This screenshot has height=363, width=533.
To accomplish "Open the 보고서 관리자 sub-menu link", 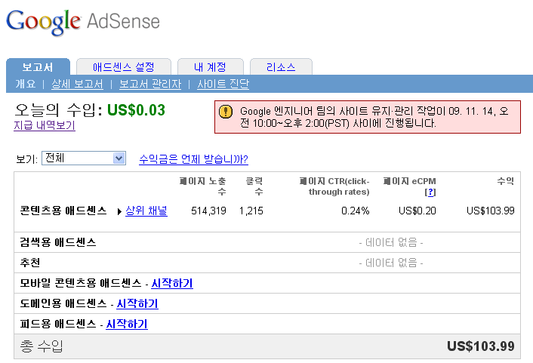I will tap(150, 84).
